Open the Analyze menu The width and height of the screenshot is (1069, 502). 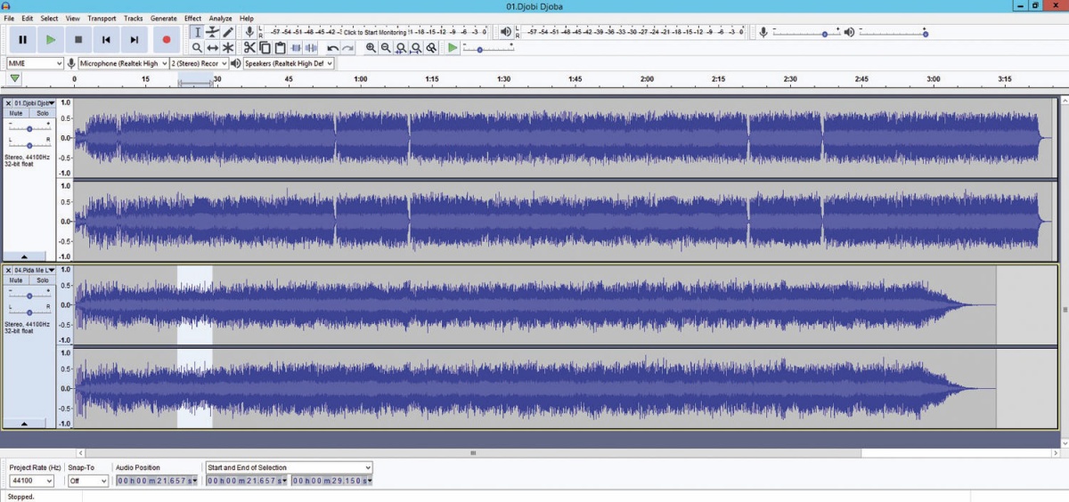tap(220, 18)
